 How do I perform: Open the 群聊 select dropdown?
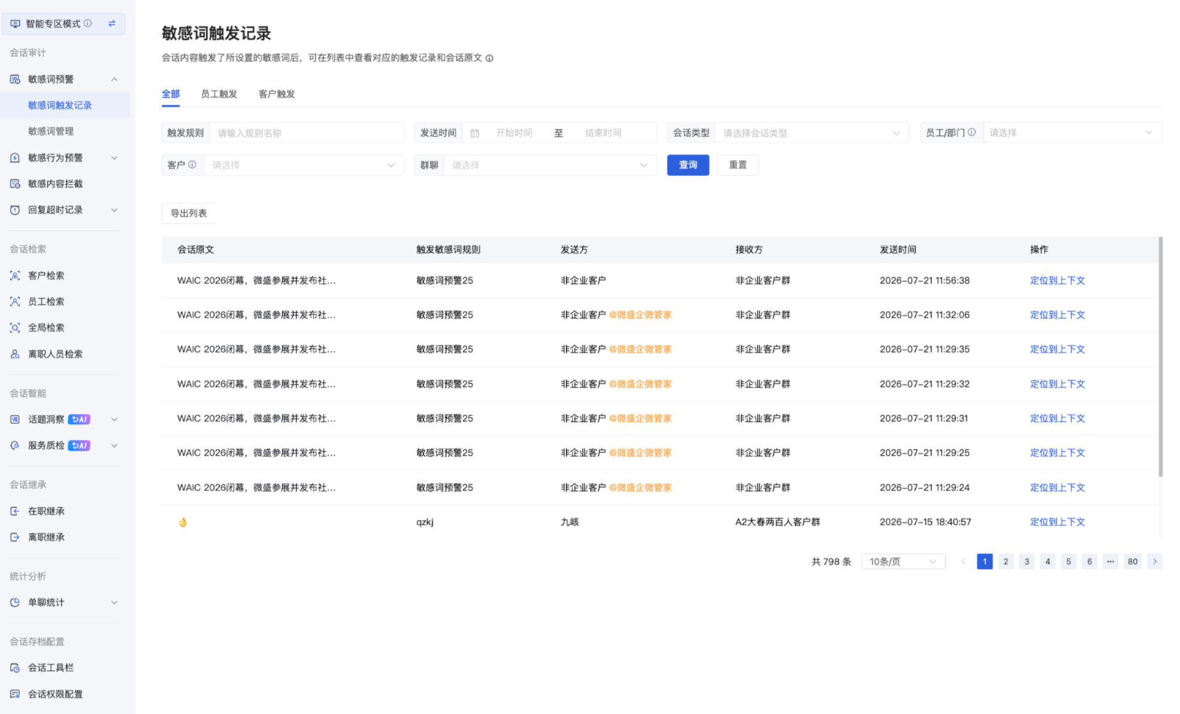[550, 165]
